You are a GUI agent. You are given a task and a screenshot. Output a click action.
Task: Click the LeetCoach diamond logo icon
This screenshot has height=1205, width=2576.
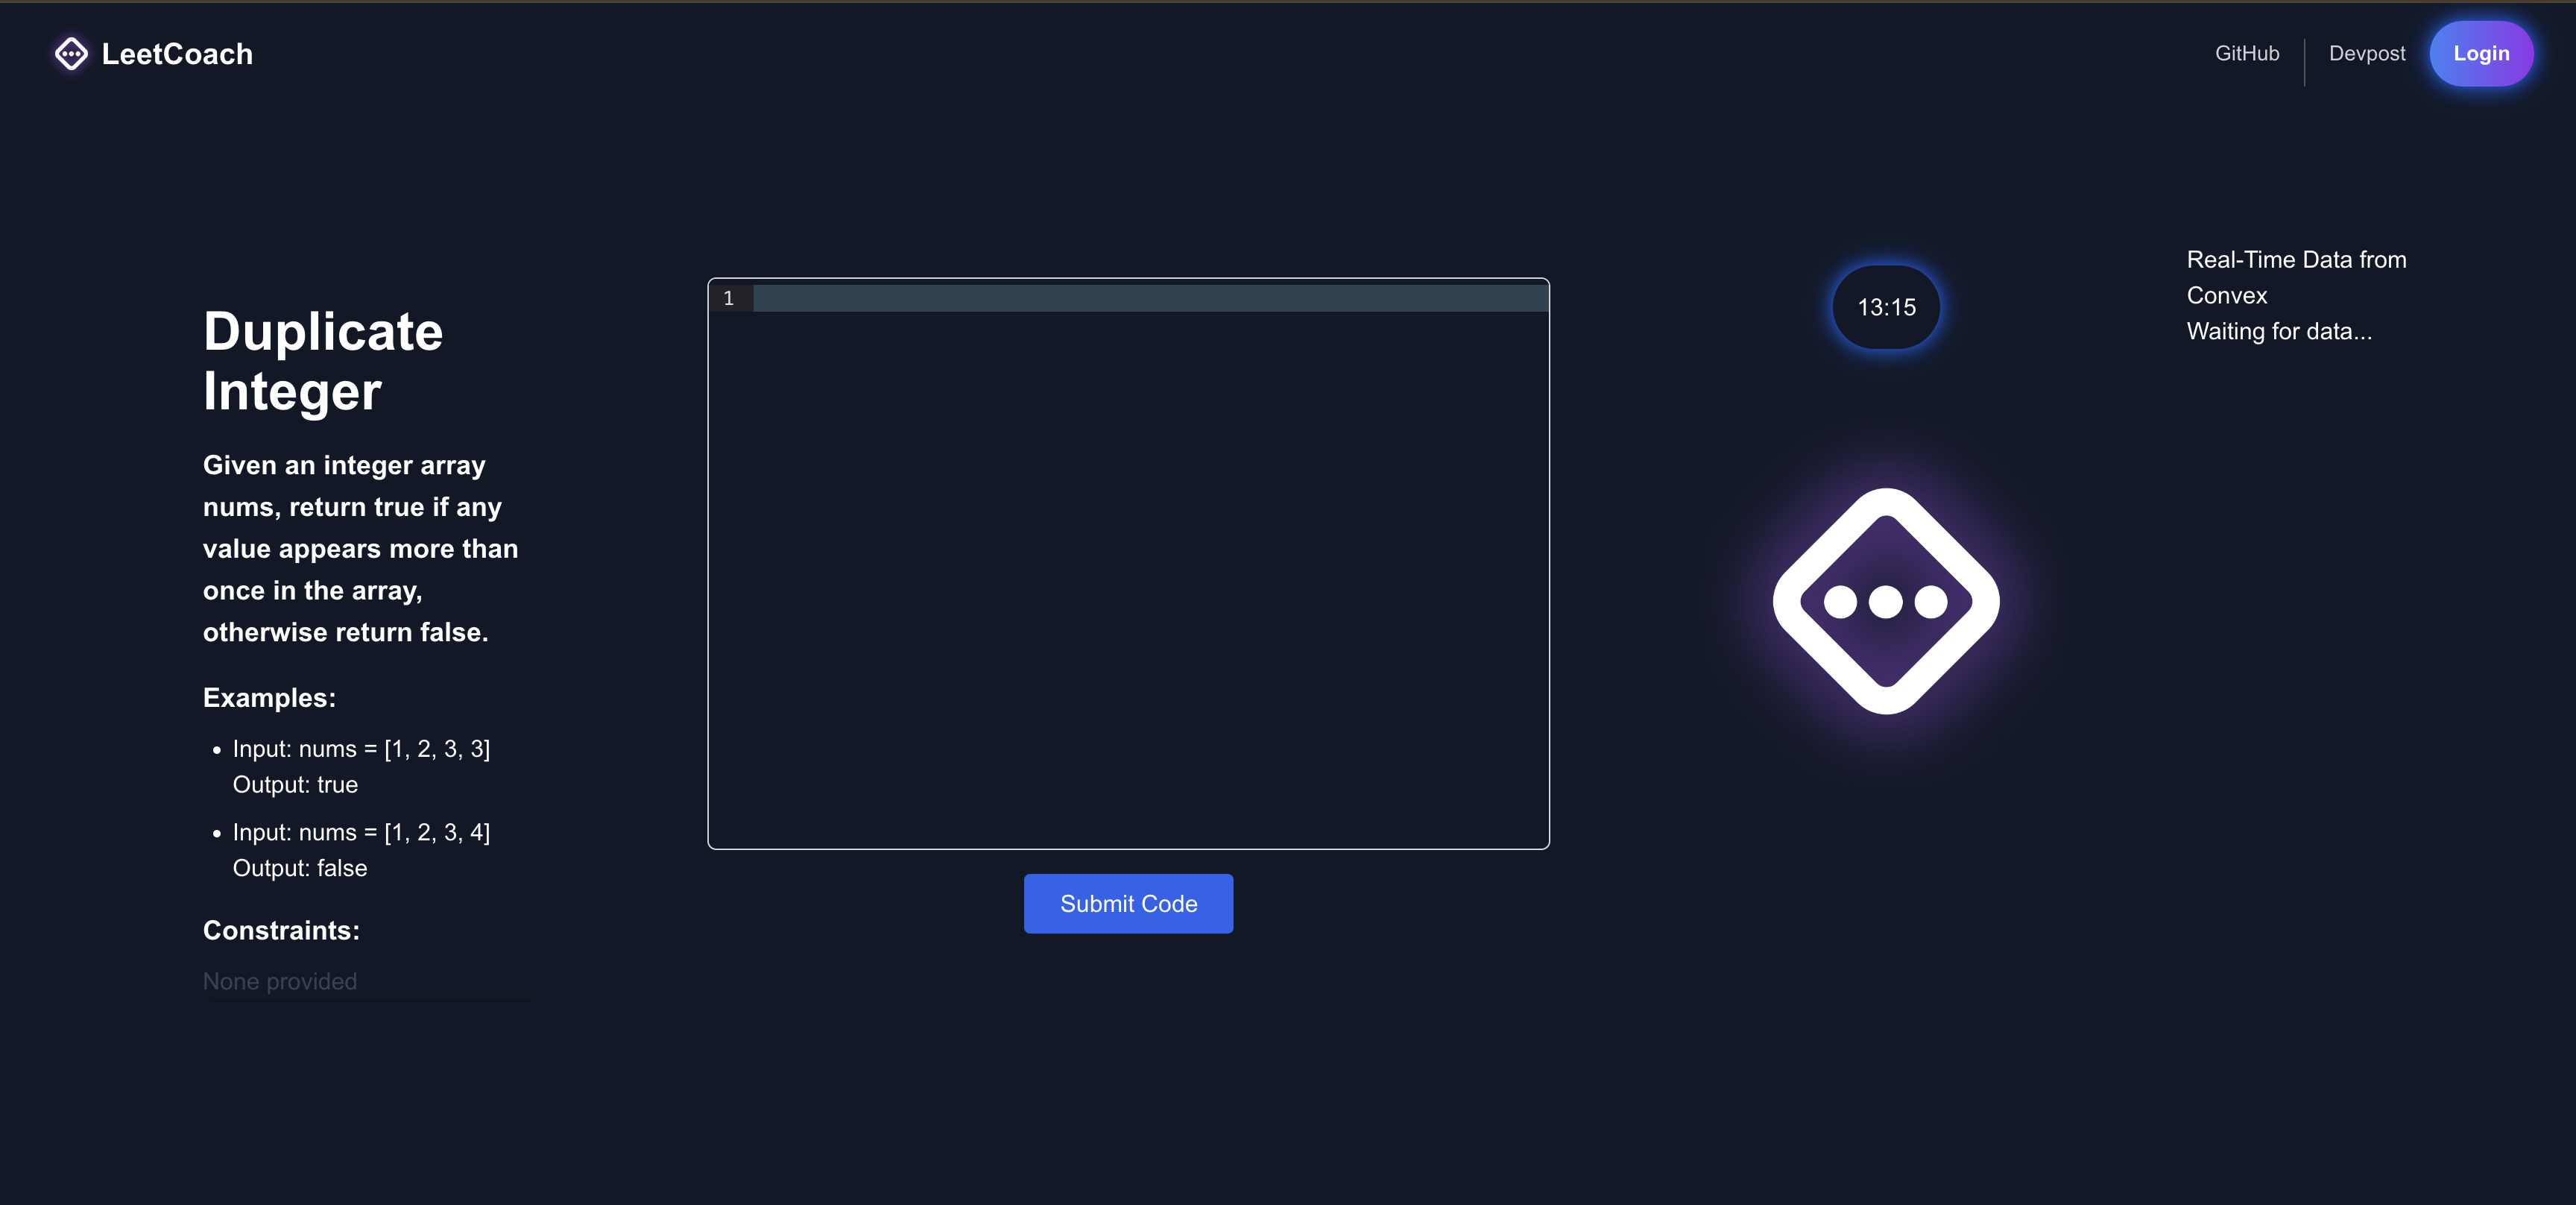click(x=71, y=54)
